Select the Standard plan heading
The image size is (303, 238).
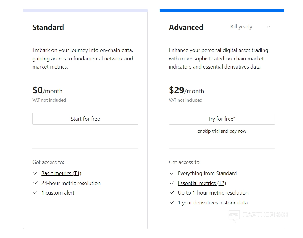(48, 27)
